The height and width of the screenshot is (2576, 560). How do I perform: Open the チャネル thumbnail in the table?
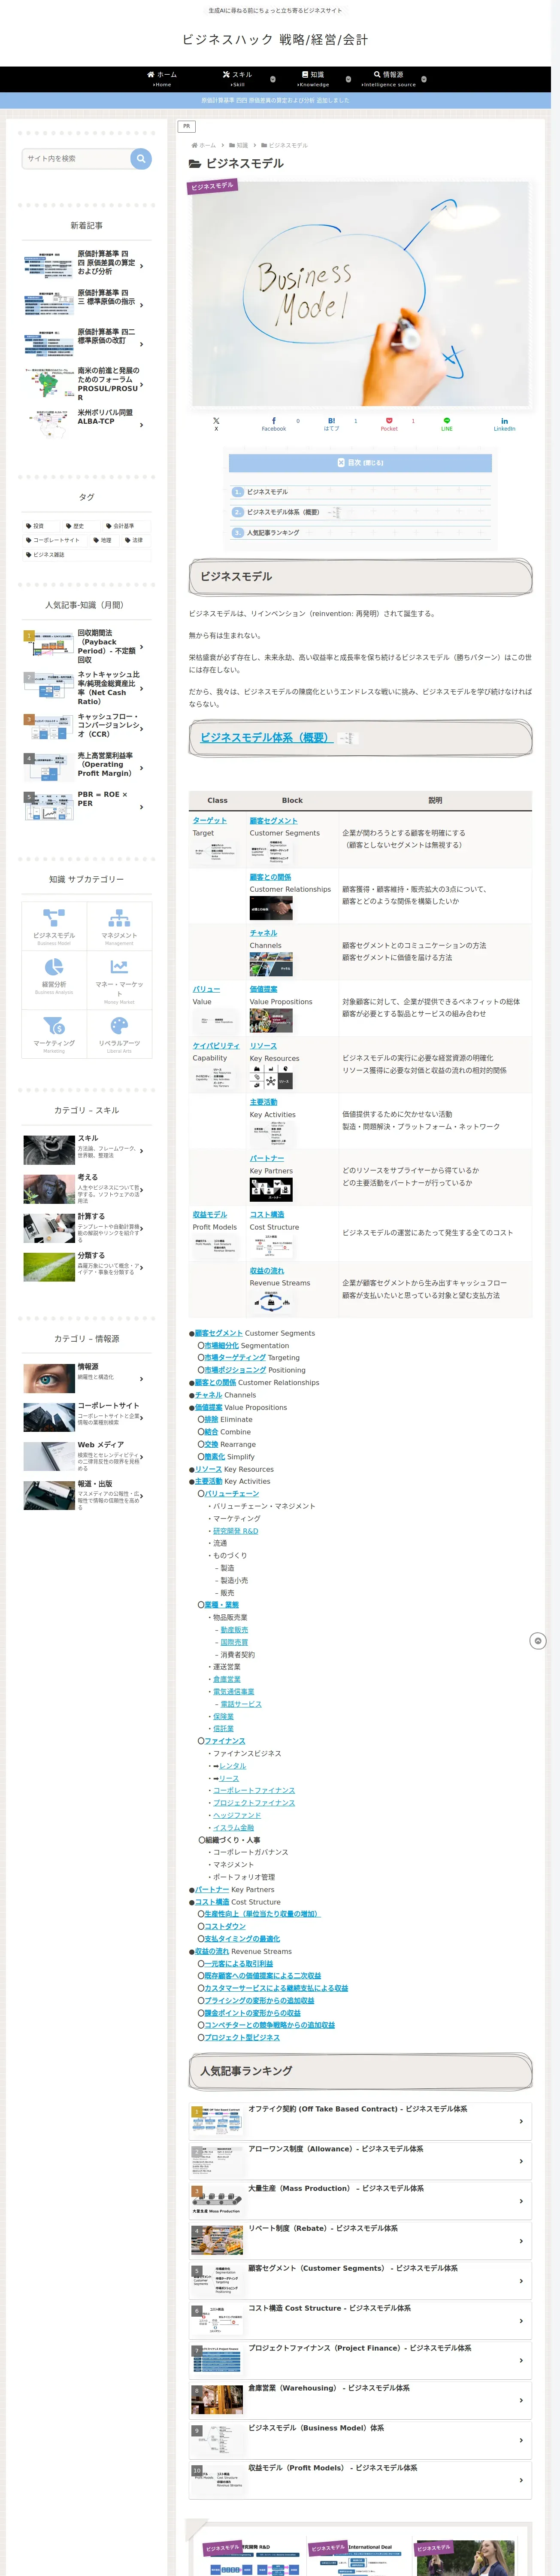pos(271,964)
